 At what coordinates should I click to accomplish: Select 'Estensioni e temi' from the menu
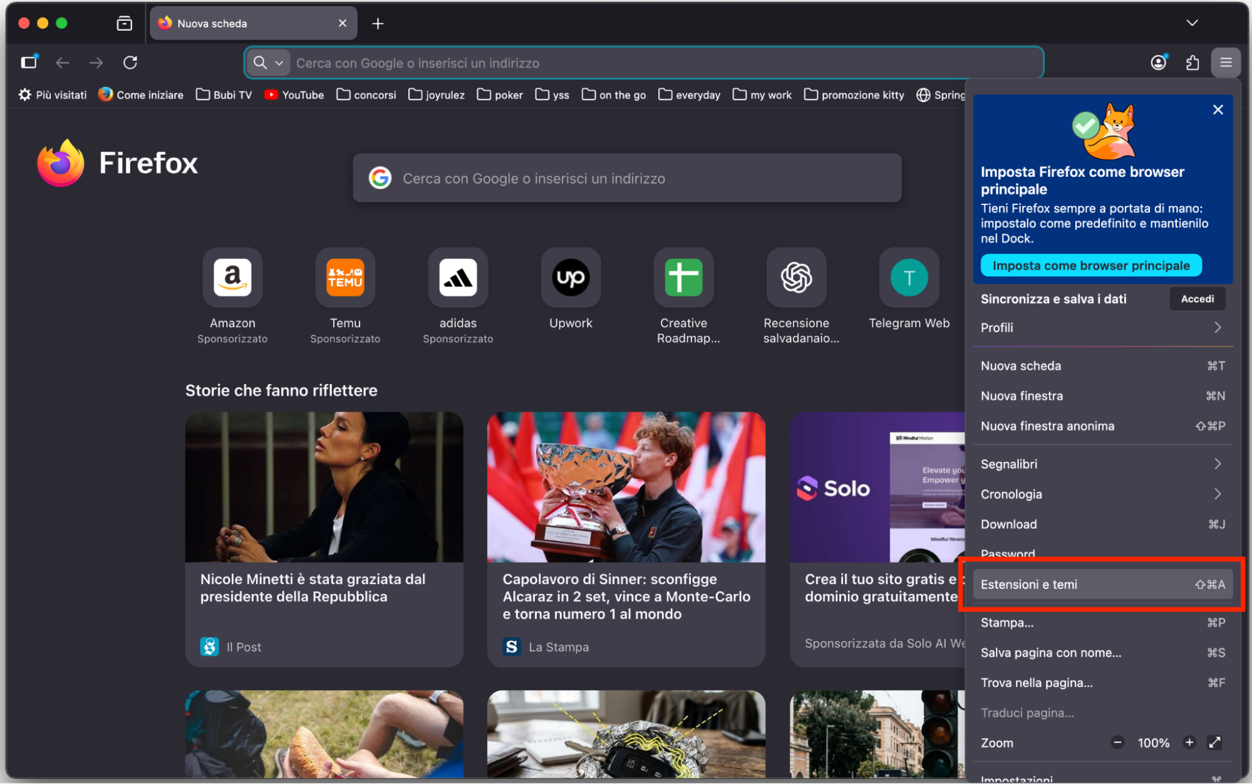pos(1101,584)
